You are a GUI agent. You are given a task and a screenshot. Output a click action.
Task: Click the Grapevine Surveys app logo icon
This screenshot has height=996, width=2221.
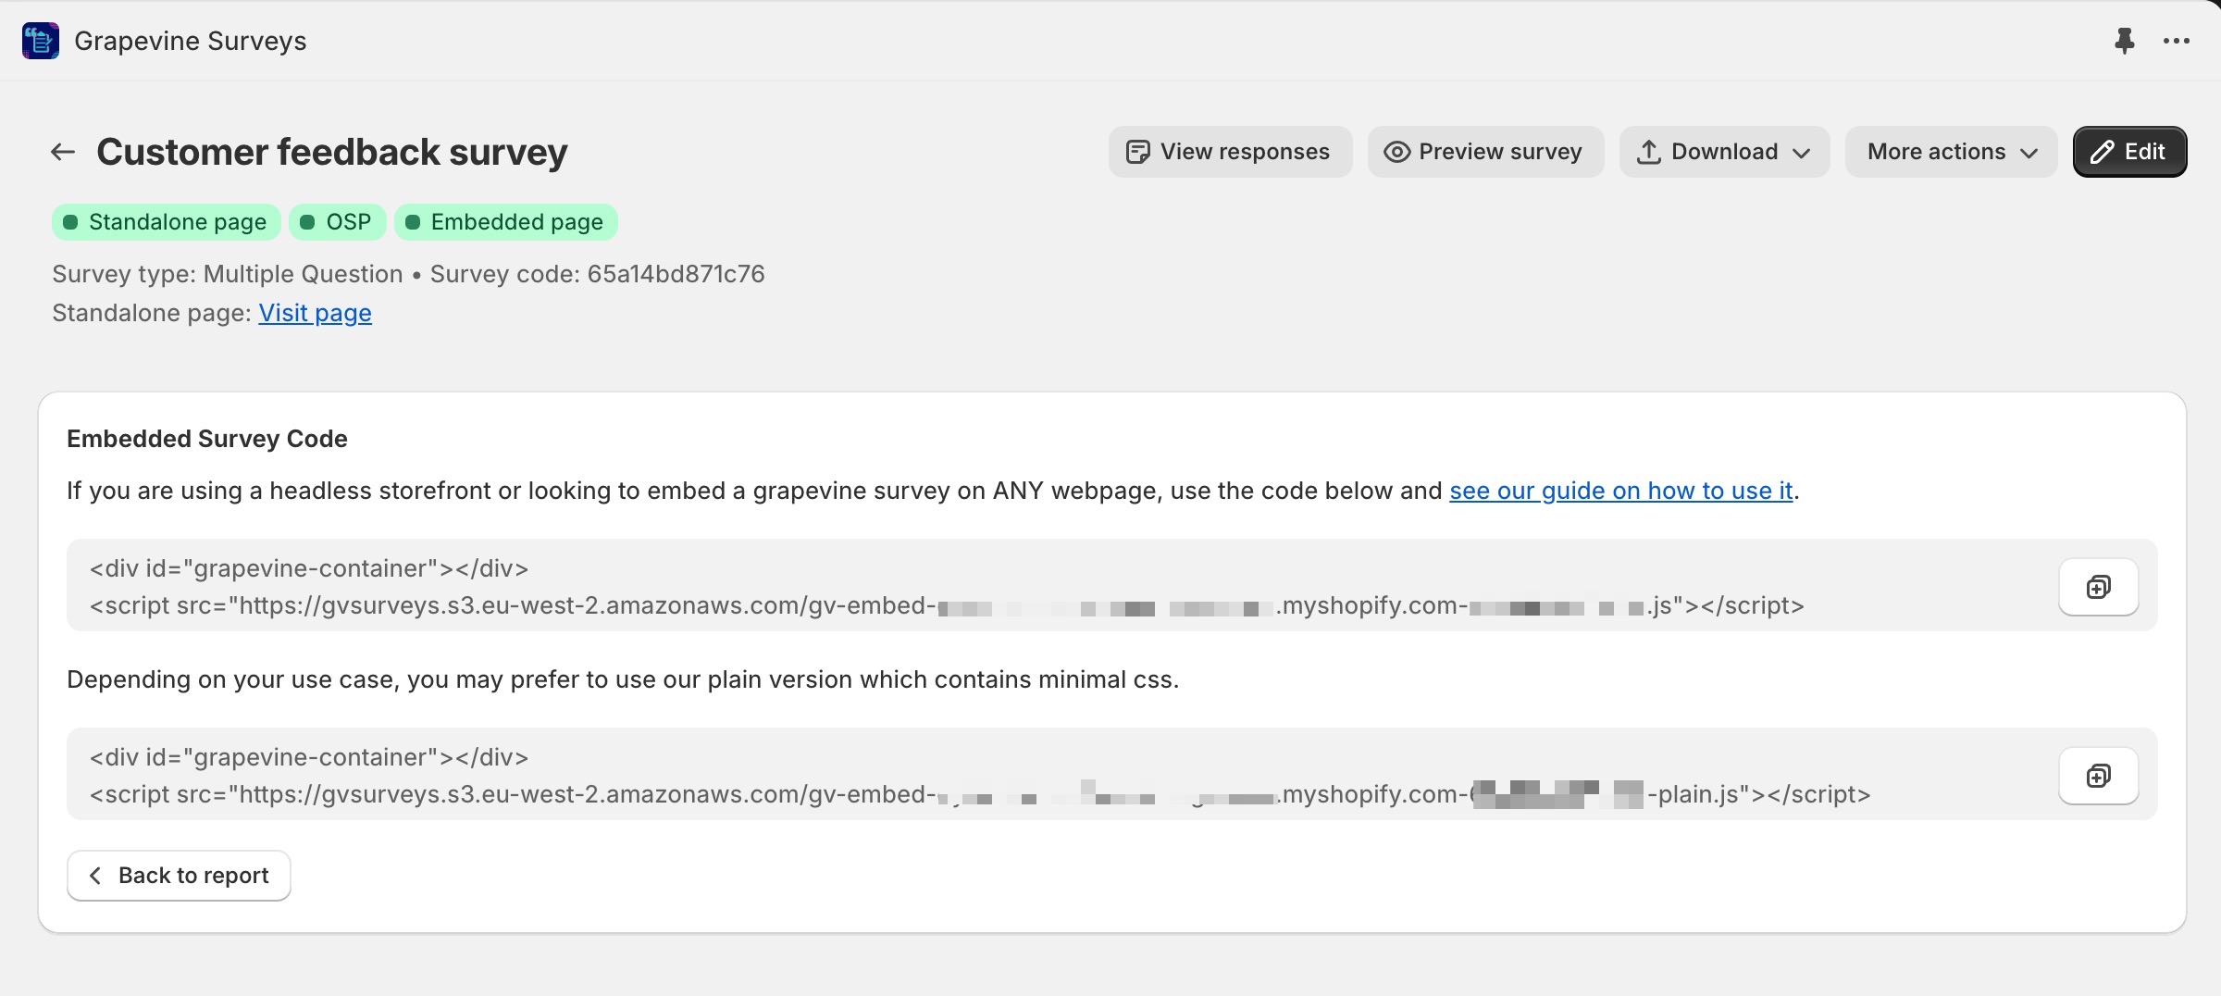[41, 41]
